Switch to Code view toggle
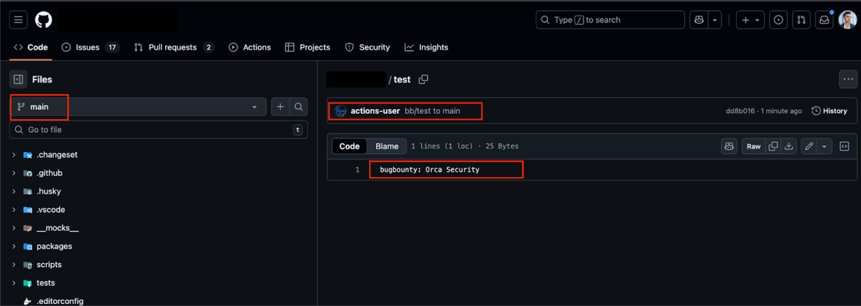 pos(350,146)
